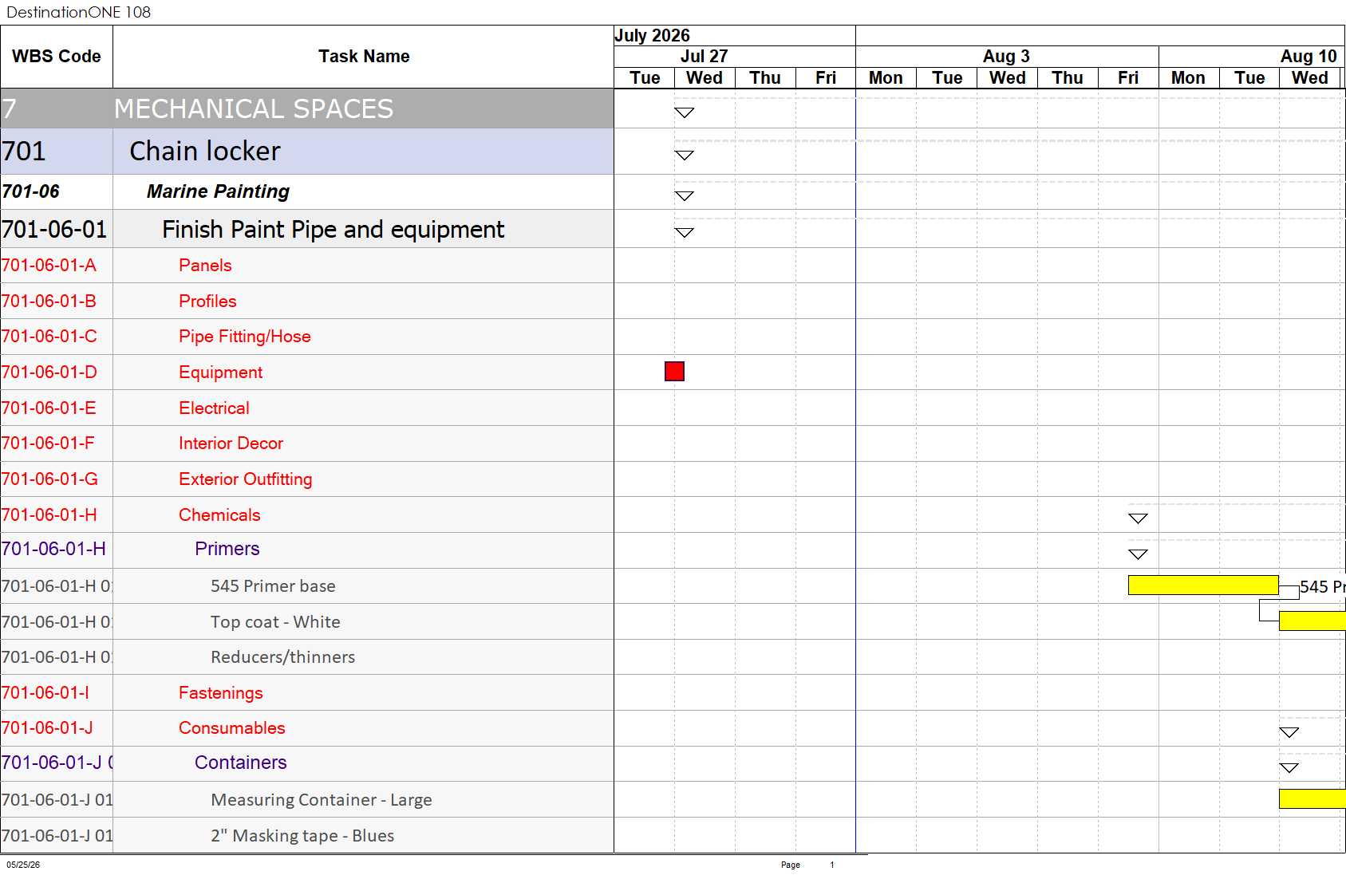
Task: Click WBS code 701-06-01-B
Action: pyautogui.click(x=49, y=302)
